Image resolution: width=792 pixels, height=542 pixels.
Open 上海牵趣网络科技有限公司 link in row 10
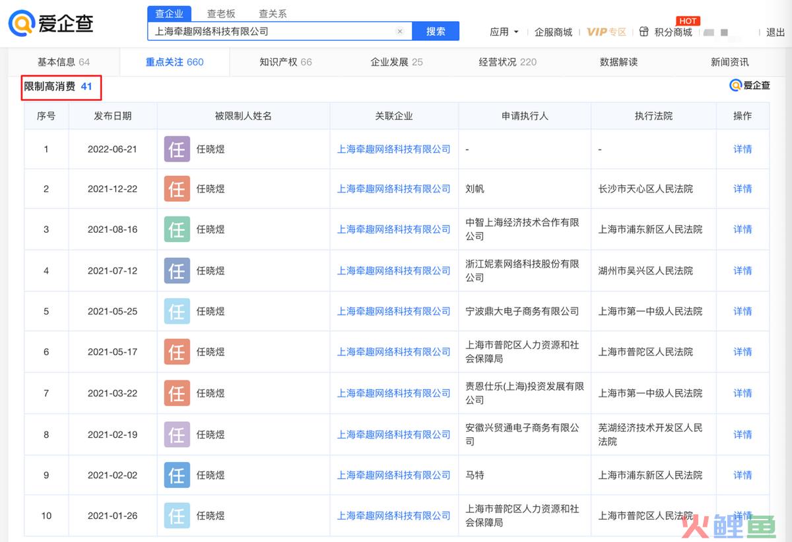click(x=394, y=516)
